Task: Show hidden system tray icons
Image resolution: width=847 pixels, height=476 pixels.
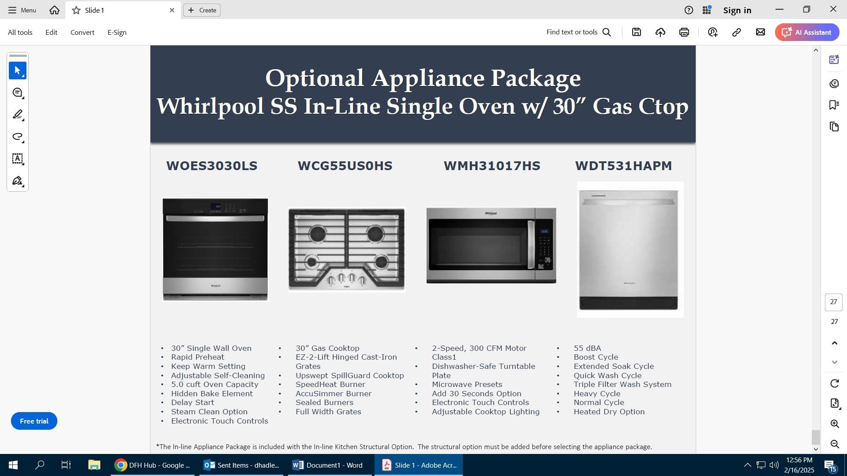Action: click(747, 465)
